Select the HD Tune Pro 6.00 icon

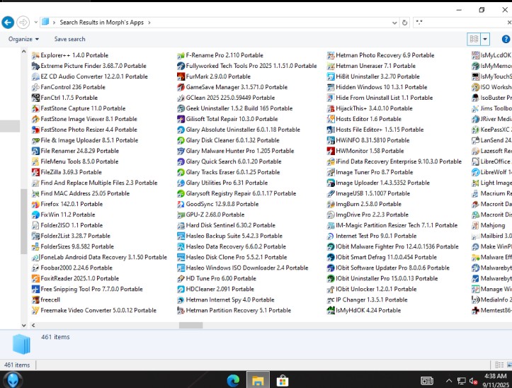pyautogui.click(x=181, y=278)
